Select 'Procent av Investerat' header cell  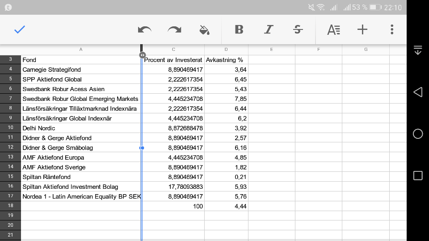click(x=173, y=60)
